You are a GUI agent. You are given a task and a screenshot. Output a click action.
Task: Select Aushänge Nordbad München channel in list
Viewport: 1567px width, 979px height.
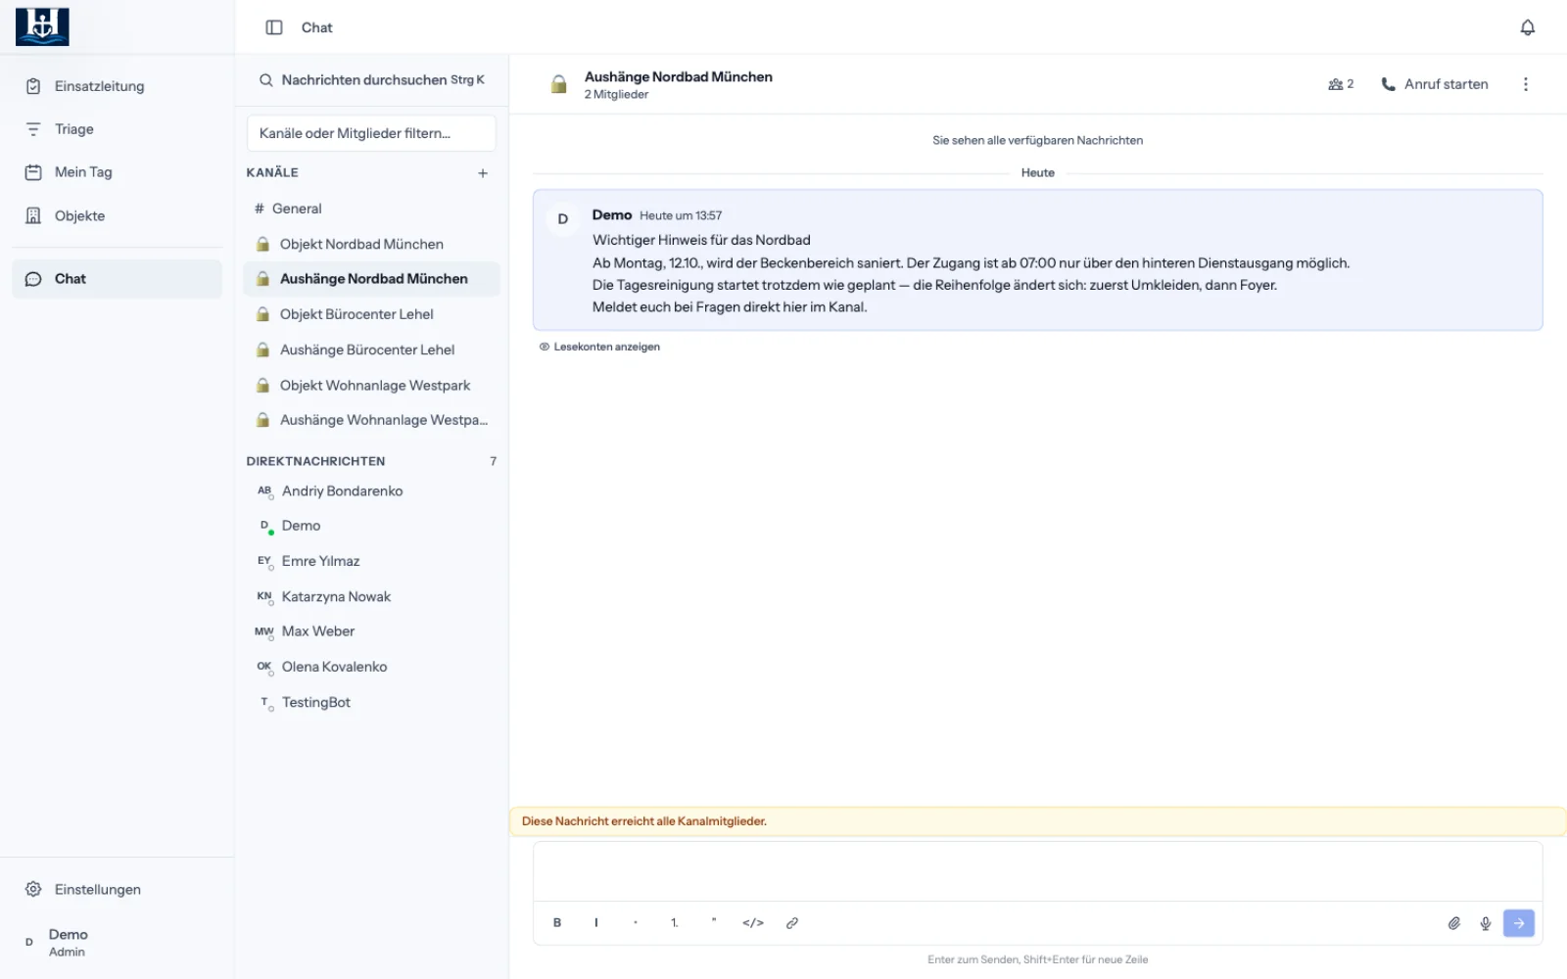372,279
